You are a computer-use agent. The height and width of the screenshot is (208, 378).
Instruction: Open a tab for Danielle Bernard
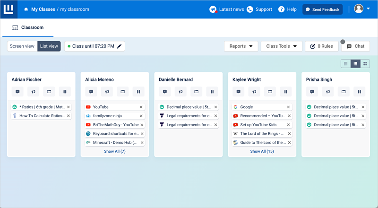(x=196, y=92)
